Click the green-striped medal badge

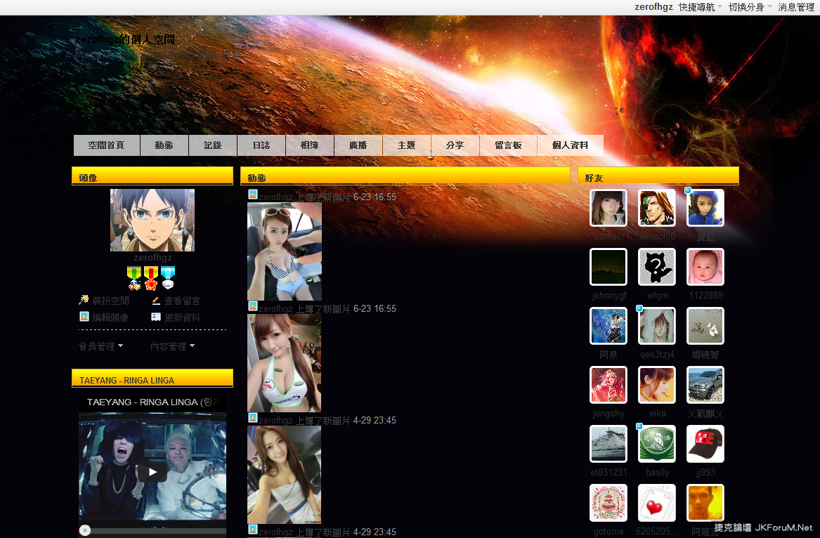pyautogui.click(x=134, y=277)
